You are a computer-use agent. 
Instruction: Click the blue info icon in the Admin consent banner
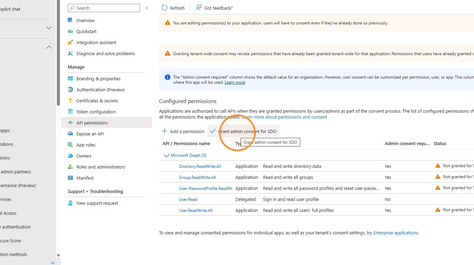tap(168, 77)
